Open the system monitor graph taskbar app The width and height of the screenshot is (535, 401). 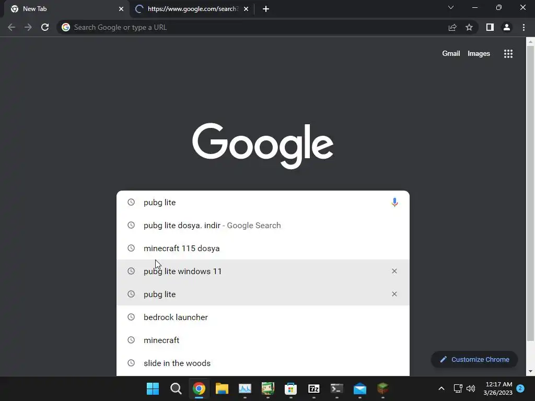tap(245, 388)
